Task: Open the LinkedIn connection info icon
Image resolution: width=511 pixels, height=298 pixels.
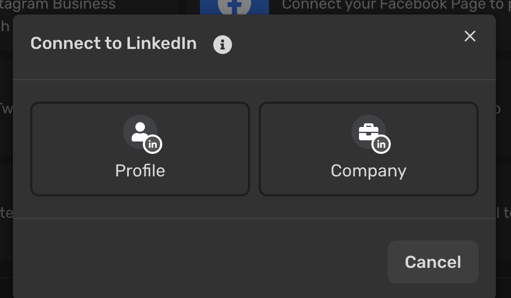Action: point(223,45)
